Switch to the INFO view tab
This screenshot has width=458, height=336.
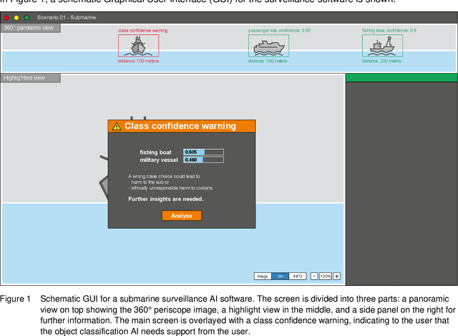(x=298, y=276)
